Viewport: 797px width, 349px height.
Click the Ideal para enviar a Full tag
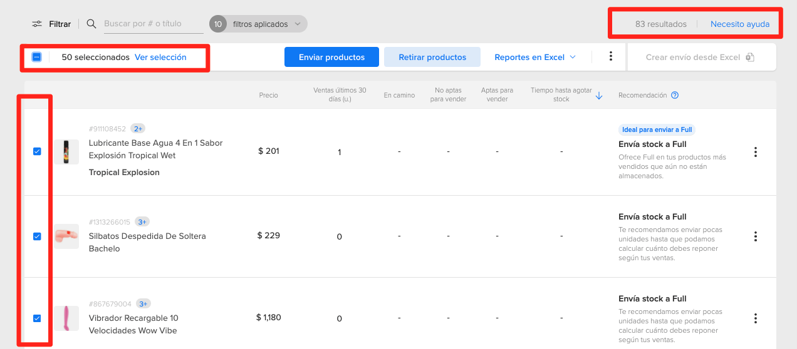(657, 129)
